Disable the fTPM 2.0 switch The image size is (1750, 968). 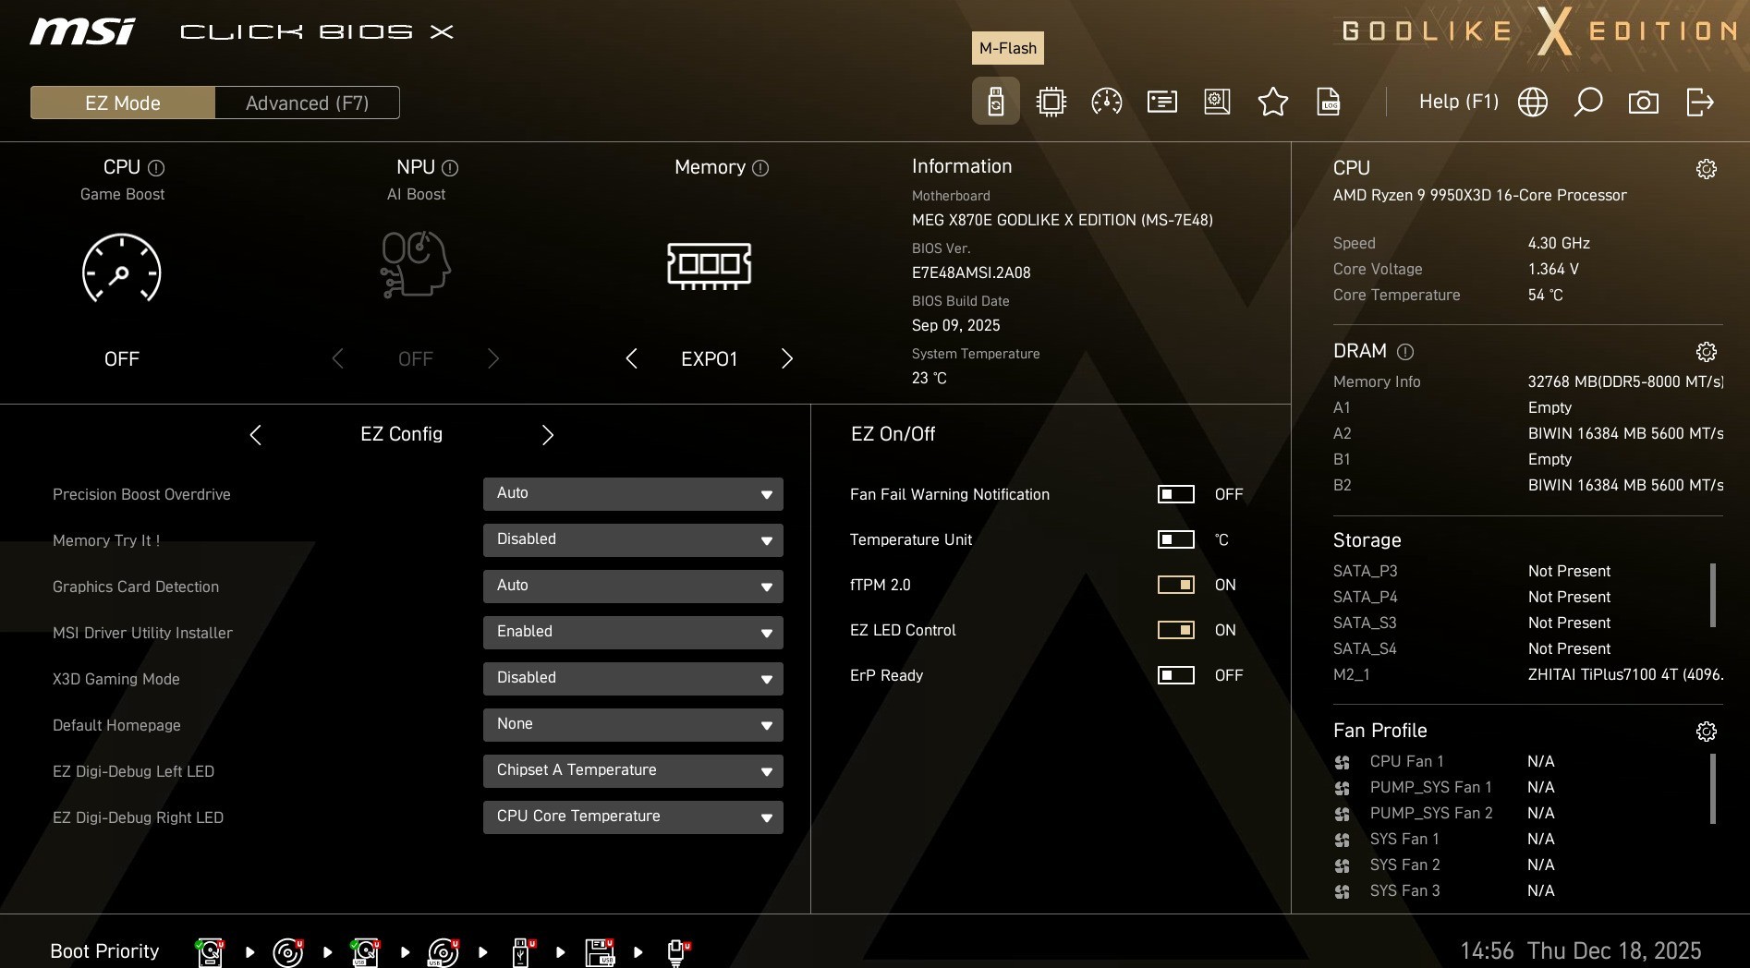point(1175,585)
